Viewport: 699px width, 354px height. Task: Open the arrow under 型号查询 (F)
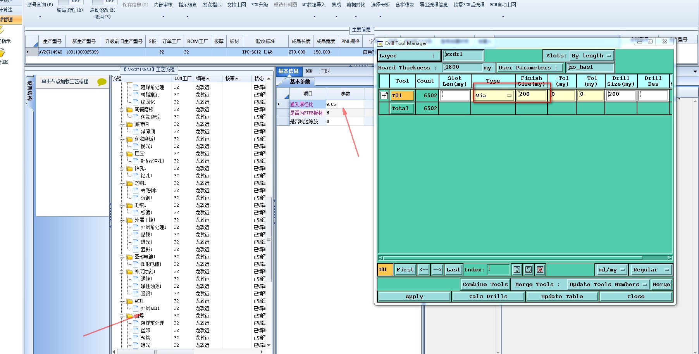pos(40,17)
